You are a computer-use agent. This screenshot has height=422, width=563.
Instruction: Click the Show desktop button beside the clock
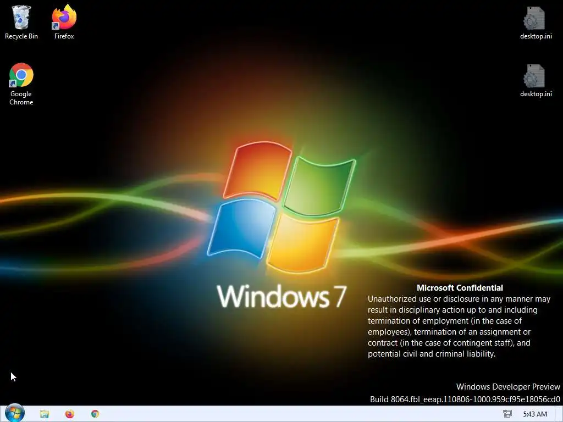tap(559, 414)
